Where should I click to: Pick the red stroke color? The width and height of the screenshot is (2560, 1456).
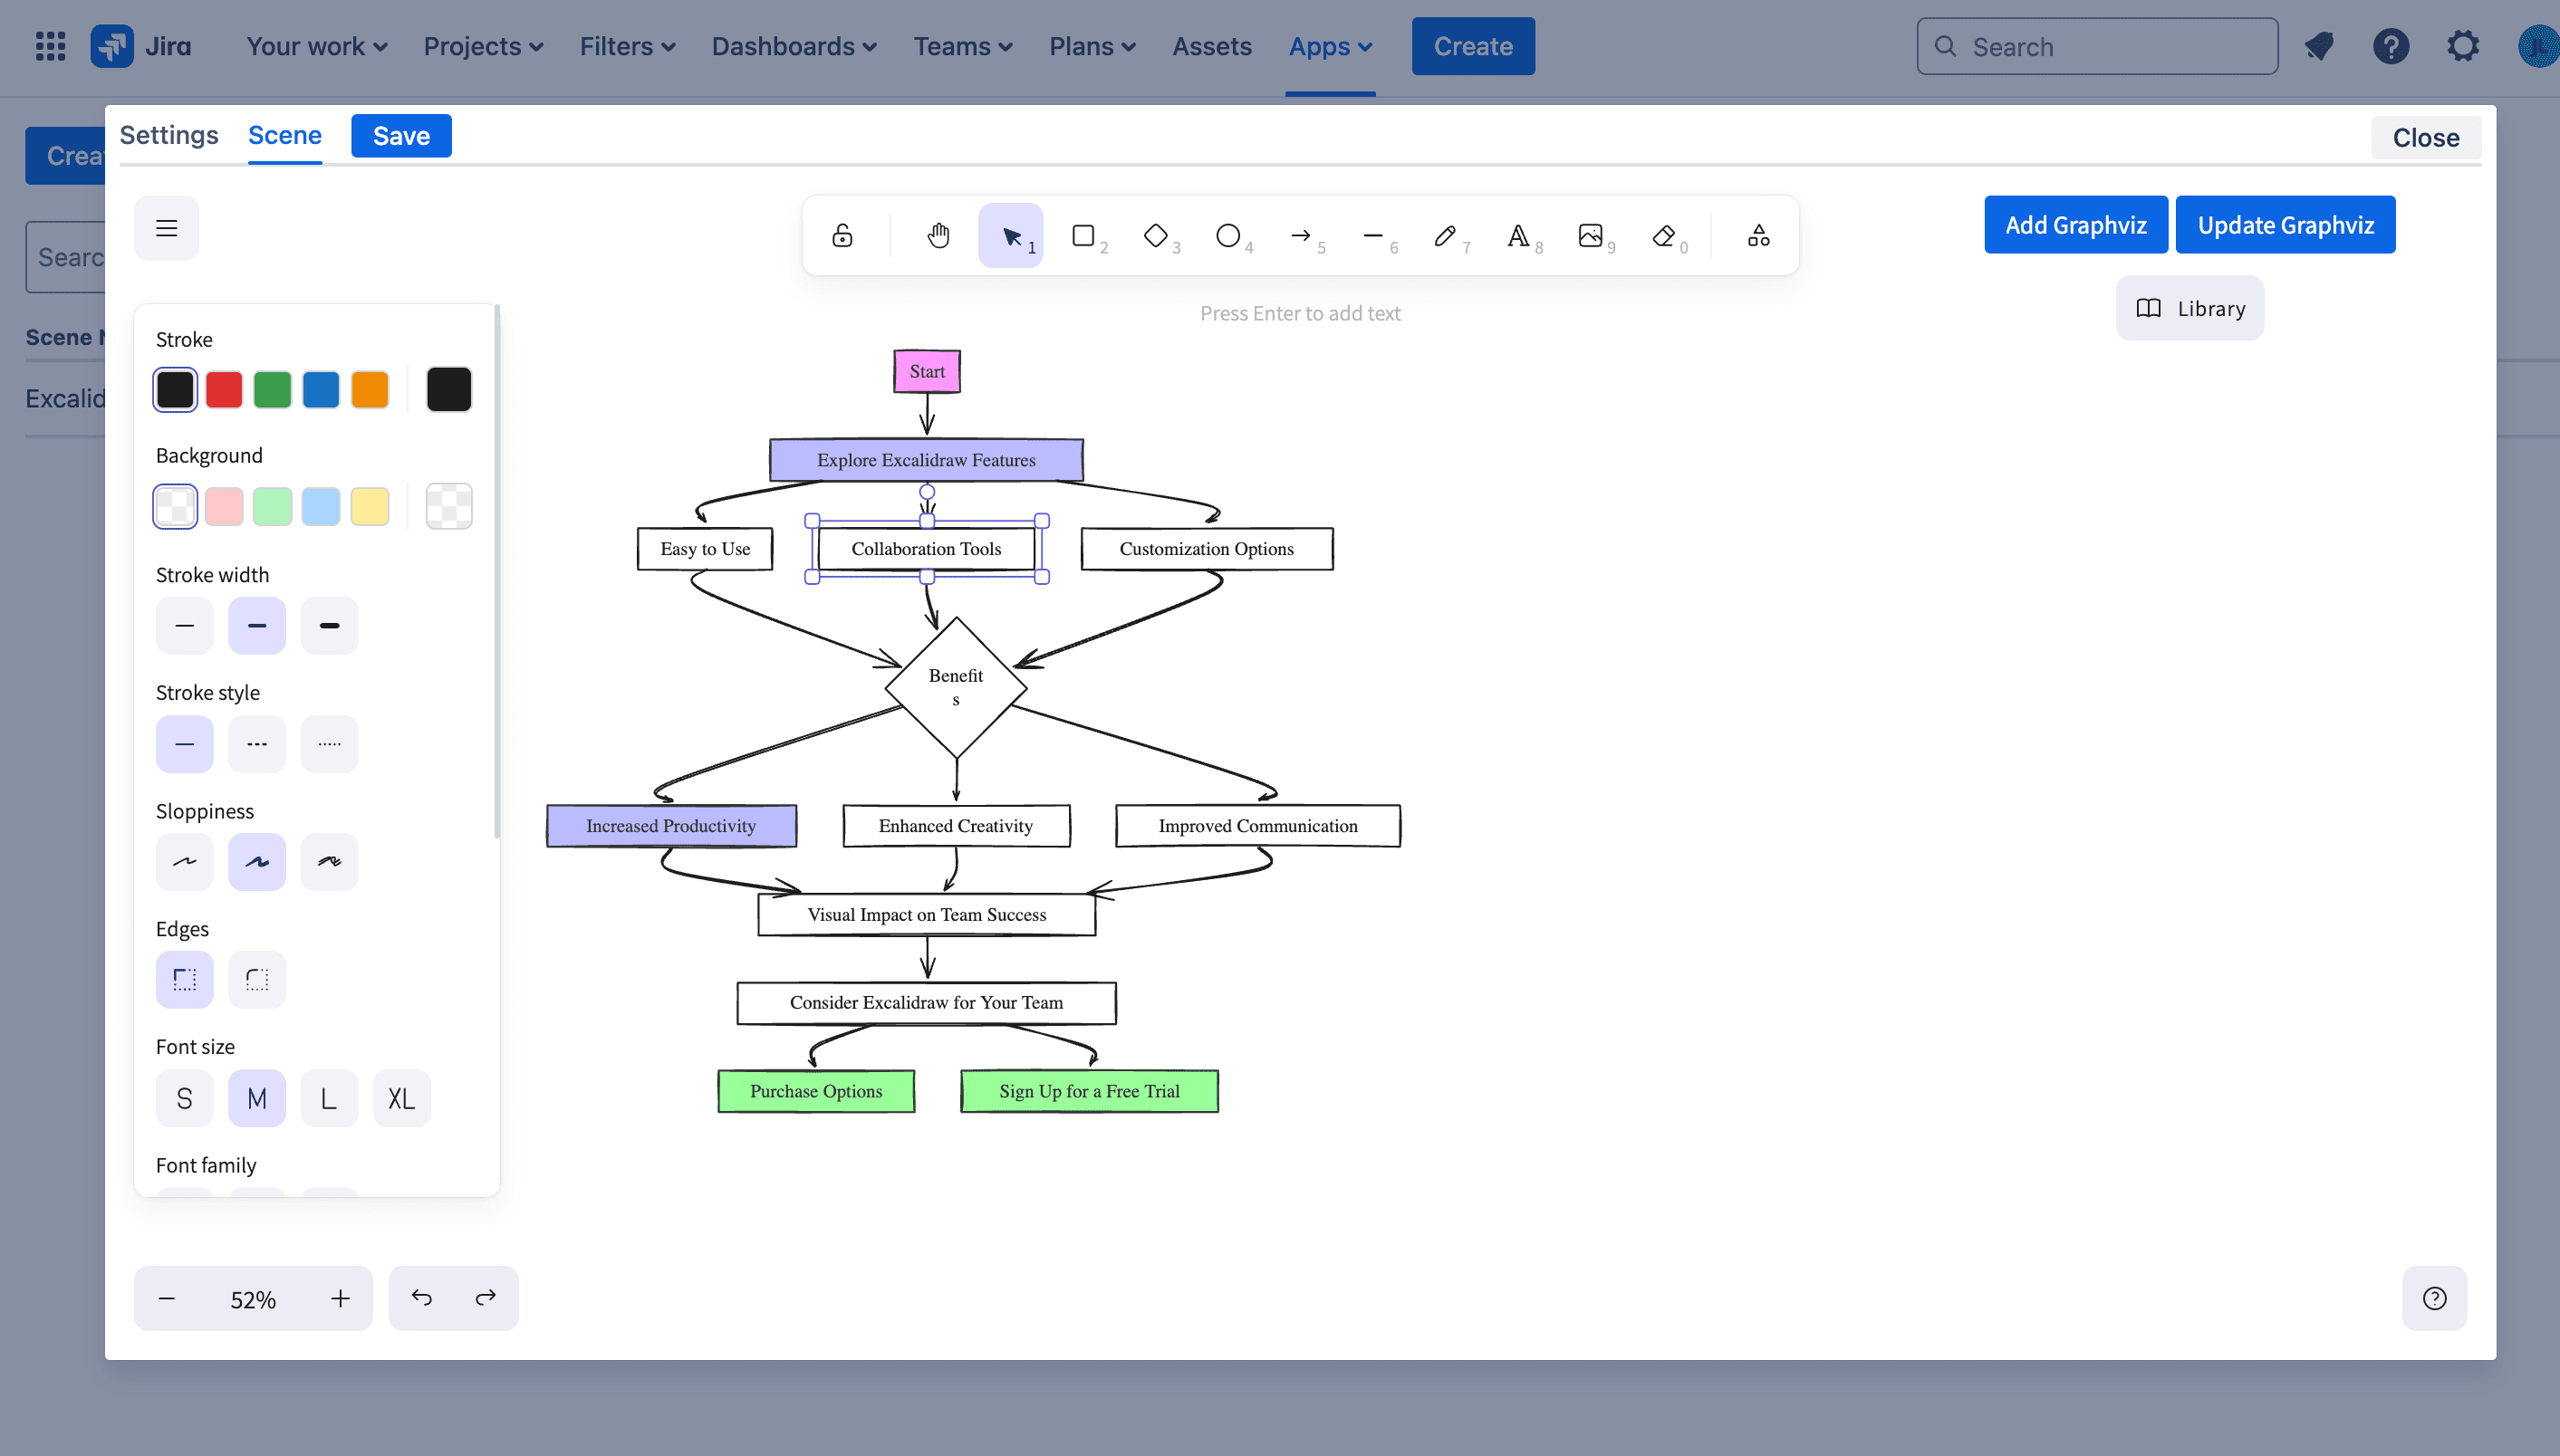coord(224,390)
